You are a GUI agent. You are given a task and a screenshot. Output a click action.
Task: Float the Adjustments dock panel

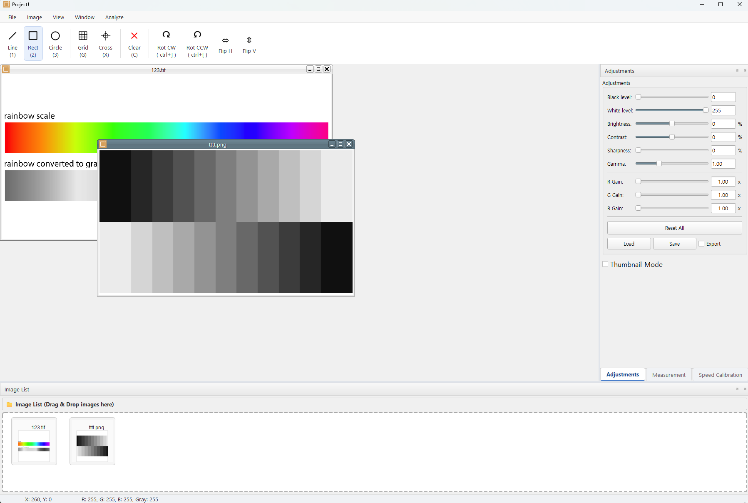tap(737, 70)
